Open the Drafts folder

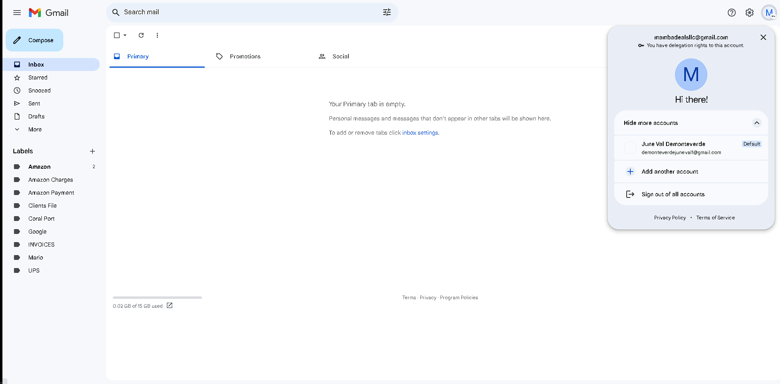coord(51,116)
